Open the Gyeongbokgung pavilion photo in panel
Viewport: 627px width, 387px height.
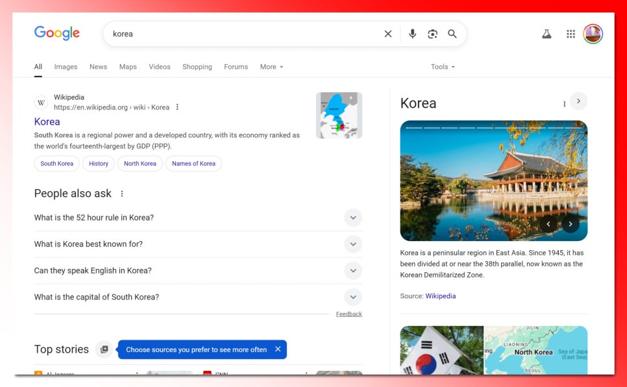[x=493, y=180]
